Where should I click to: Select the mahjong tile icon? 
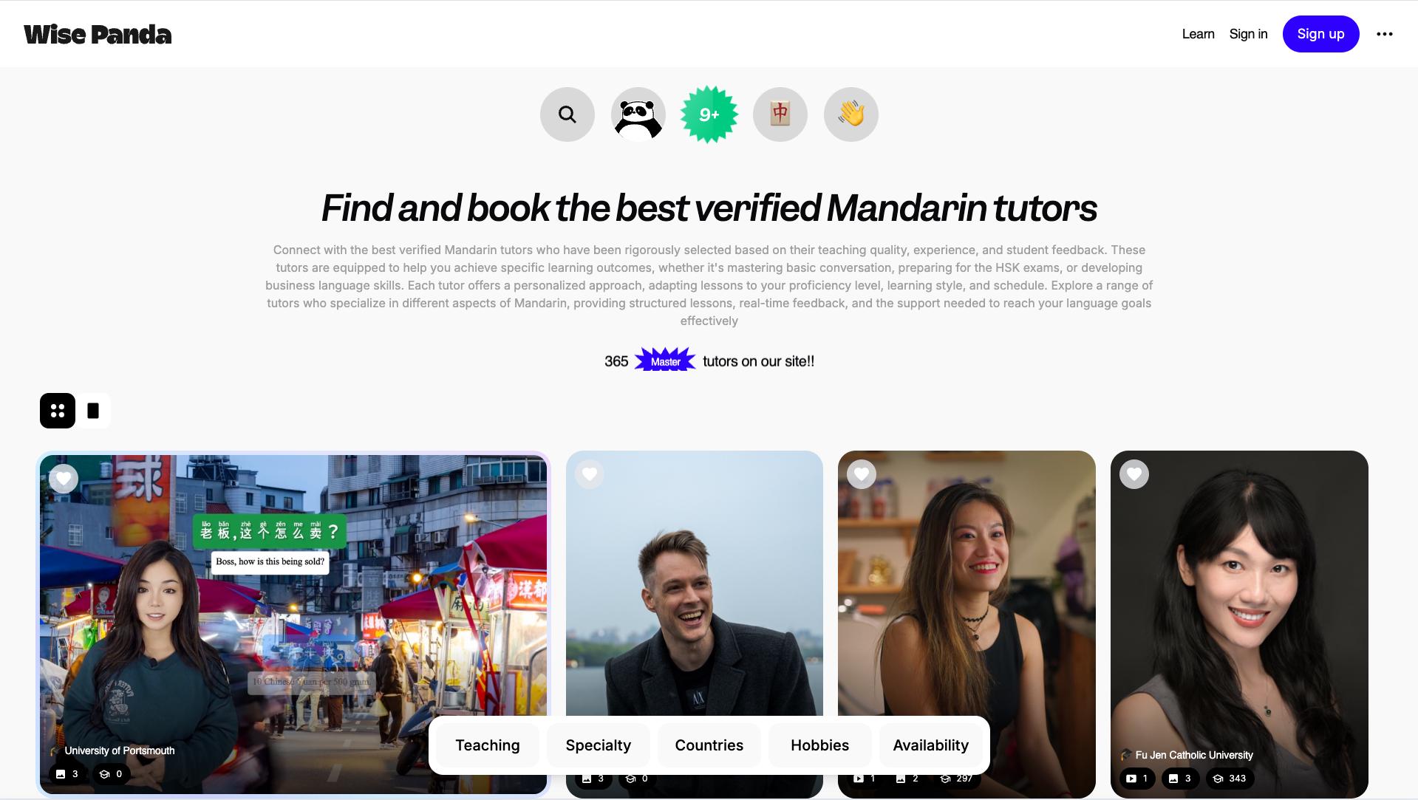click(x=780, y=114)
